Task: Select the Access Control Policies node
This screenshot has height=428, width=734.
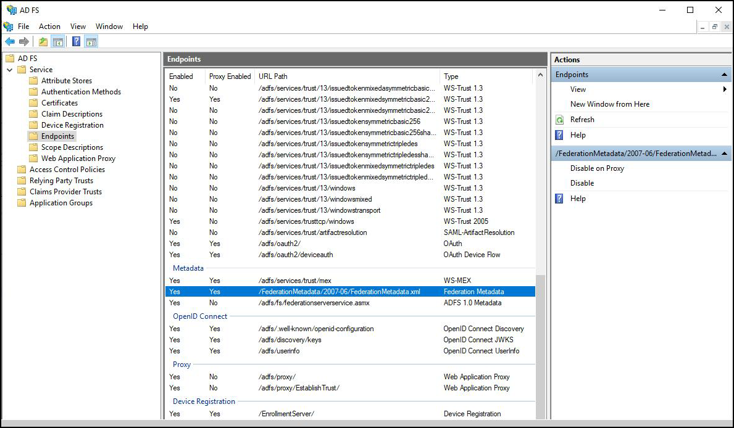Action: point(67,170)
